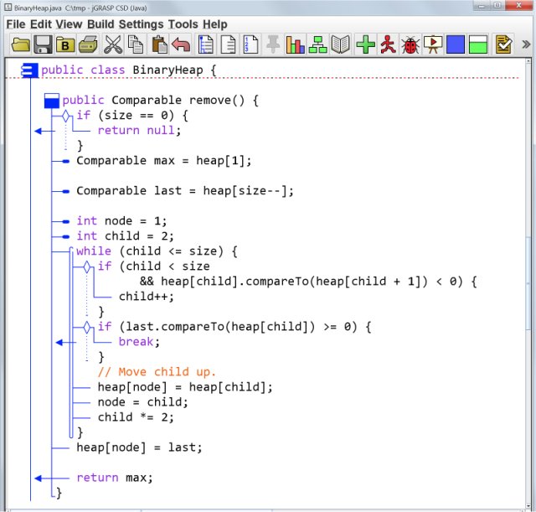This screenshot has width=536, height=512.
Task: Start debugging with the ladybug icon
Action: pos(410,44)
